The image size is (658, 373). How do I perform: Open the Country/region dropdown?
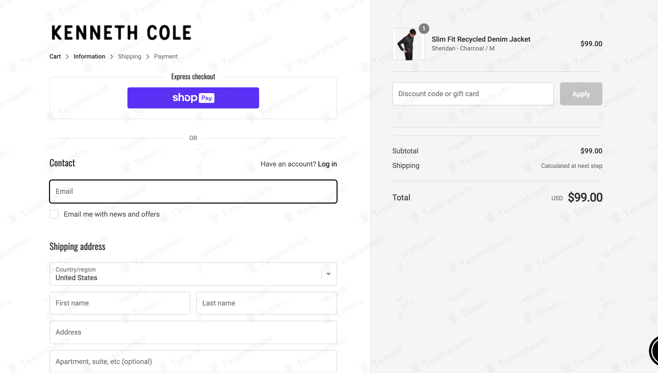tap(185, 274)
